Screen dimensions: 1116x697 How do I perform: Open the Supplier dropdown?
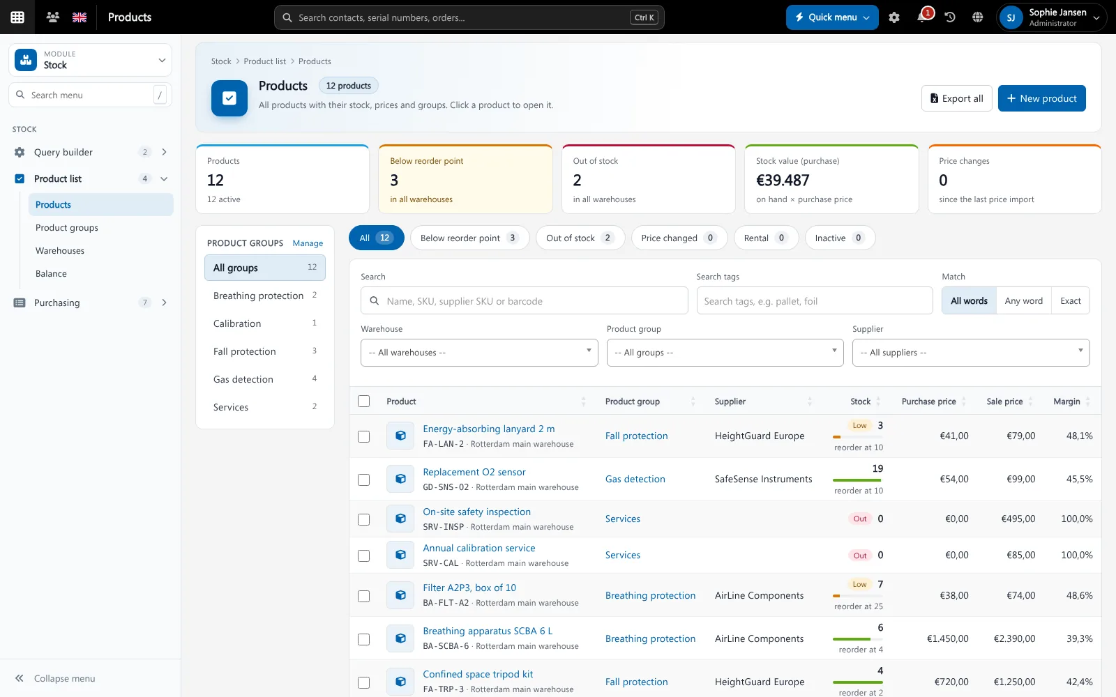[x=971, y=353]
